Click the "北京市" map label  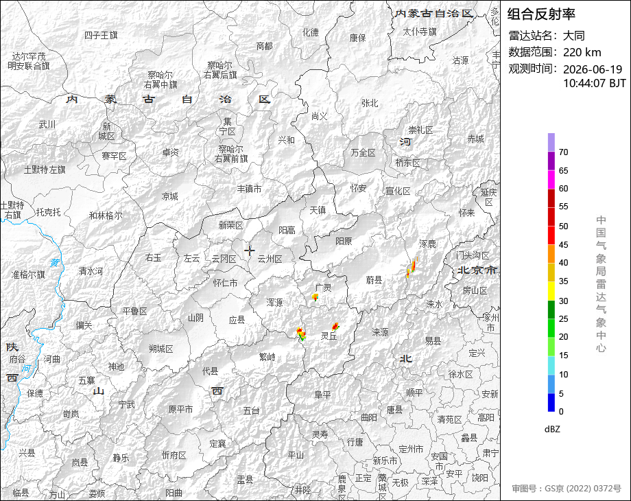tap(477, 270)
